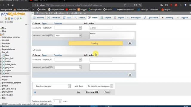191x107 pixels.
Task: Open password Function dropdown in second row
Action: (x=68, y=67)
